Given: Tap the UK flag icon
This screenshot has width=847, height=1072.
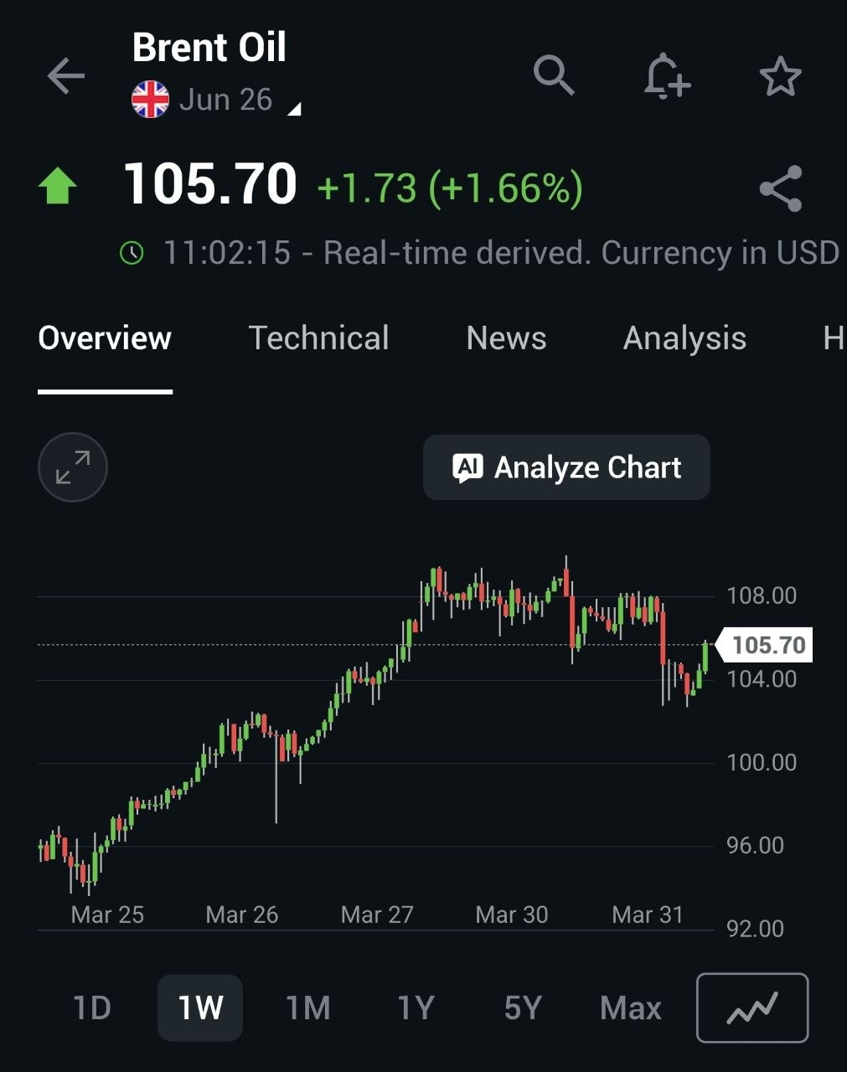Looking at the screenshot, I should 151,100.
